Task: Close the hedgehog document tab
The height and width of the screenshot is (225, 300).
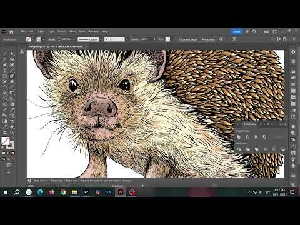Action: click(87, 47)
